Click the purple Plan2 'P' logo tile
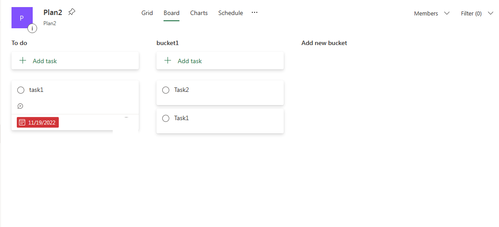Viewport: 499px width, 227px height. point(22,18)
